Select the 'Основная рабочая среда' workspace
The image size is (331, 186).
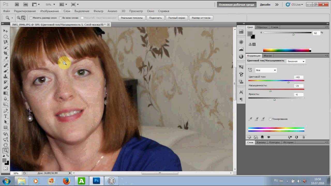[x=236, y=4]
